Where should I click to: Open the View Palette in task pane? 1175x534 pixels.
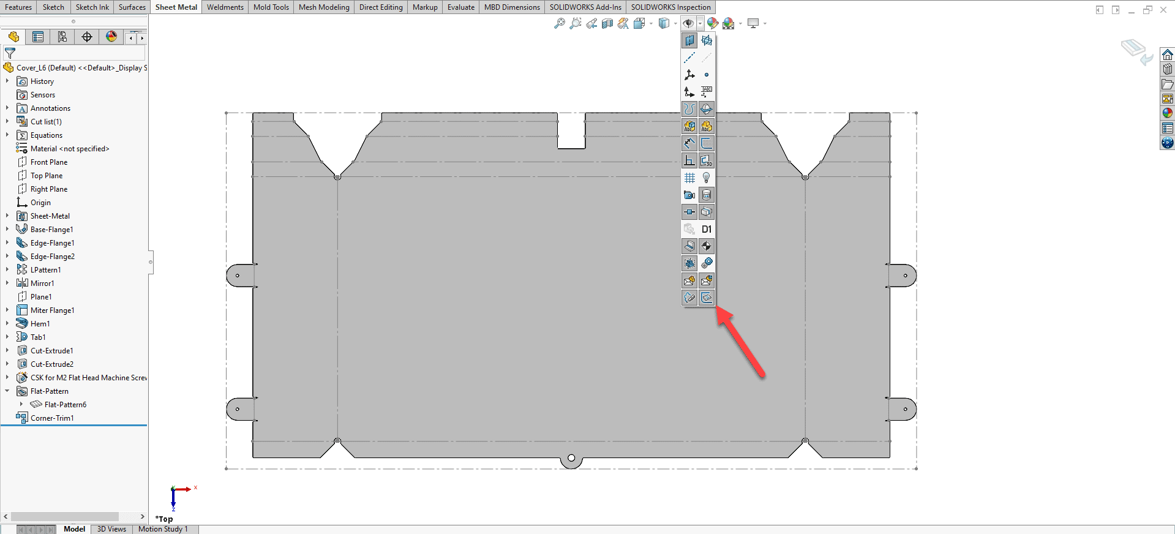click(1168, 99)
